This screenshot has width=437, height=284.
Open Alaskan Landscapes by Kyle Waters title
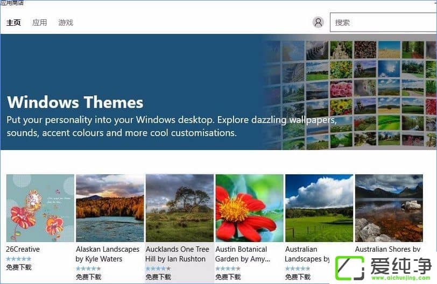pyautogui.click(x=107, y=254)
